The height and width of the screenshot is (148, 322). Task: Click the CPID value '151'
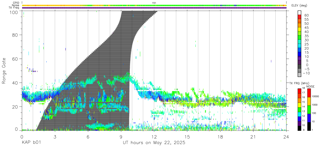(x=154, y=3)
